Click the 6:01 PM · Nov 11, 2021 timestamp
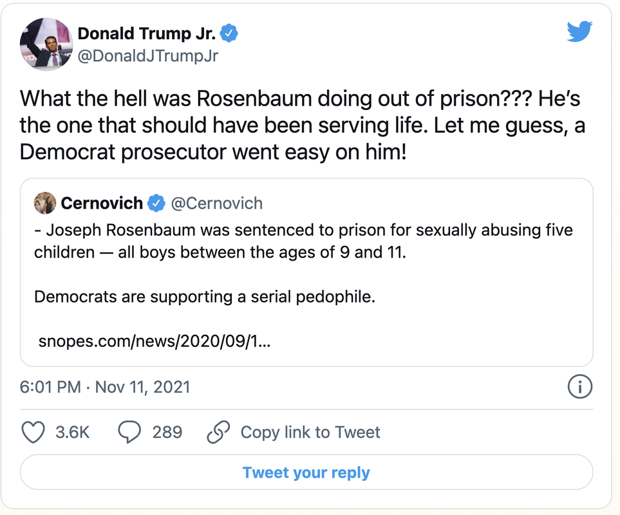This screenshot has width=620, height=515. click(x=105, y=387)
